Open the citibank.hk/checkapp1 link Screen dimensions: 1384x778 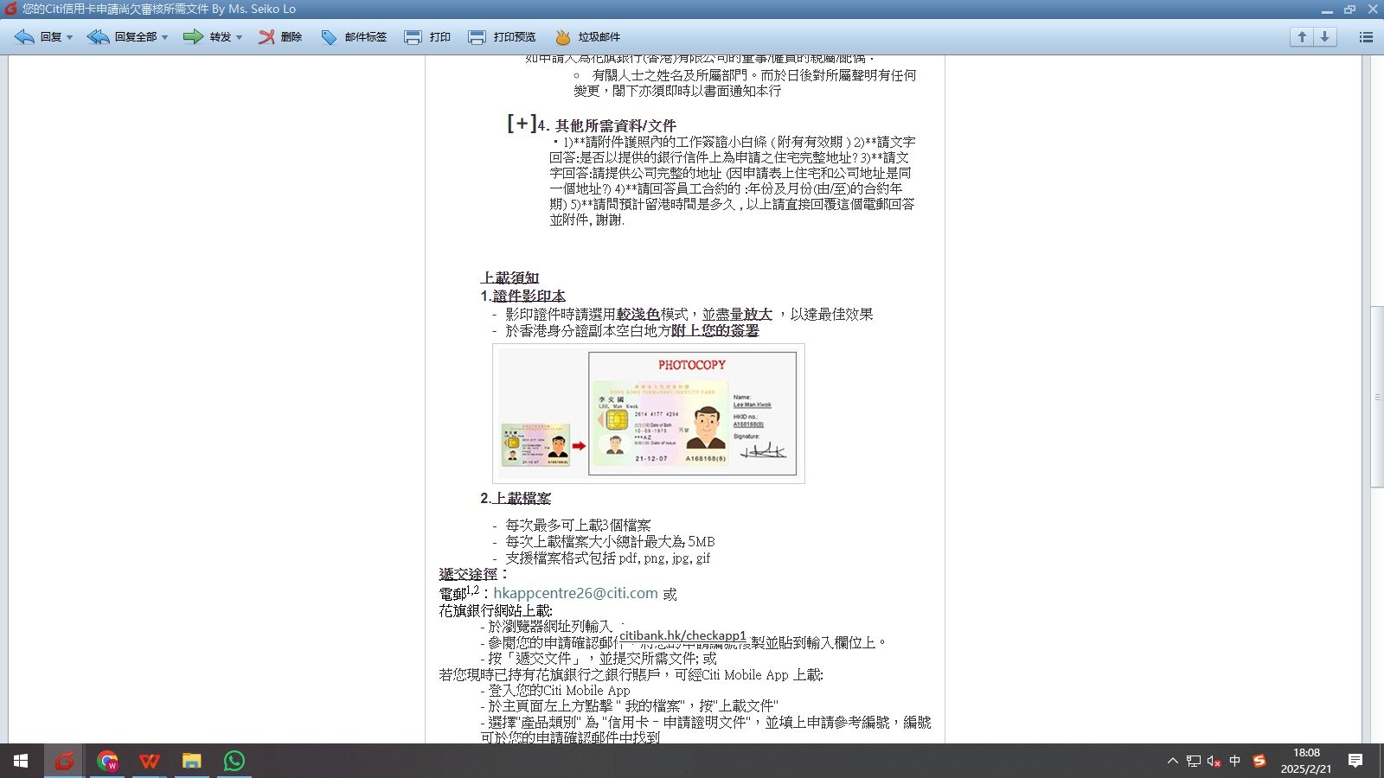tap(682, 635)
